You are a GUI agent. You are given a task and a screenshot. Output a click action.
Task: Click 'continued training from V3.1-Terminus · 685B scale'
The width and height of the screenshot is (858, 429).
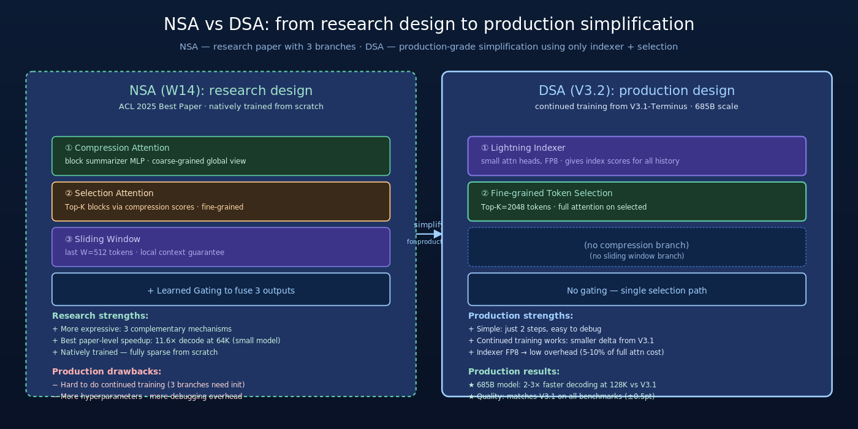(637, 107)
